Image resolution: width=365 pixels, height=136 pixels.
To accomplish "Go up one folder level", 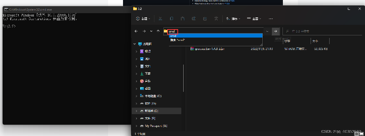I will tap(158, 31).
